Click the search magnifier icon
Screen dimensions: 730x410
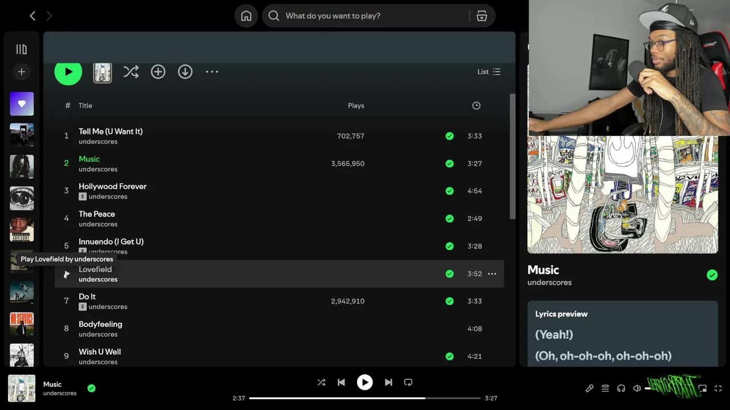click(x=274, y=16)
